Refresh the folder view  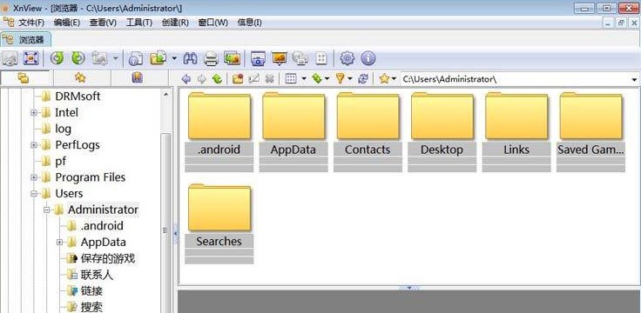363,79
